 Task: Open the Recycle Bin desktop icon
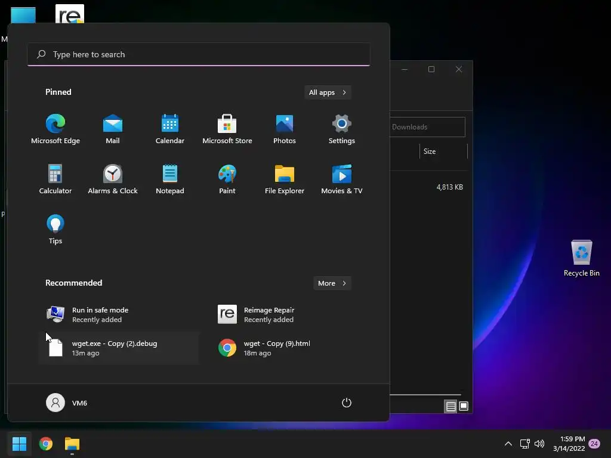581,258
